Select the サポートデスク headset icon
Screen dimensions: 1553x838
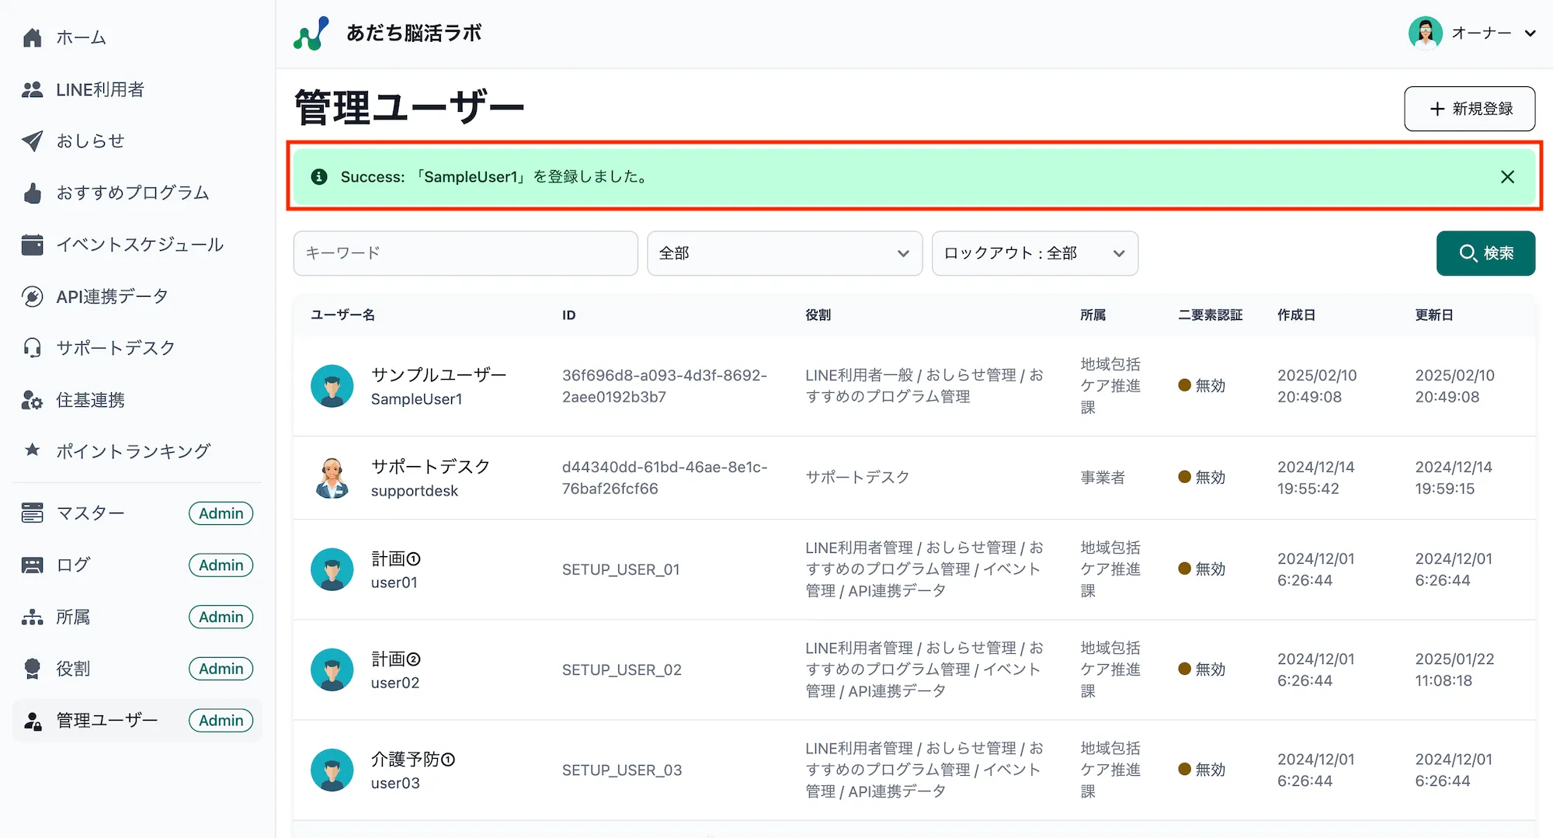tap(32, 347)
